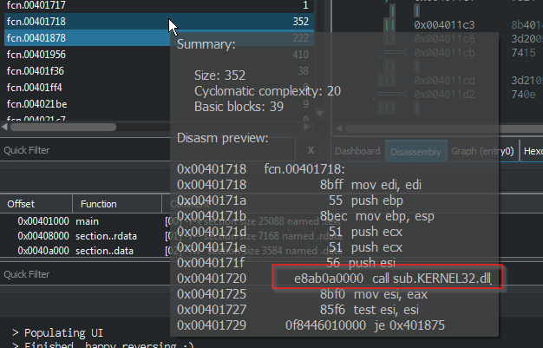Click the disassembly horizontal scrollbar
The height and width of the screenshot is (348, 543).
pos(444,129)
